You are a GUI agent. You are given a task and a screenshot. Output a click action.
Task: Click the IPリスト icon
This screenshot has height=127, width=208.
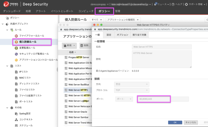(x=16, y=72)
